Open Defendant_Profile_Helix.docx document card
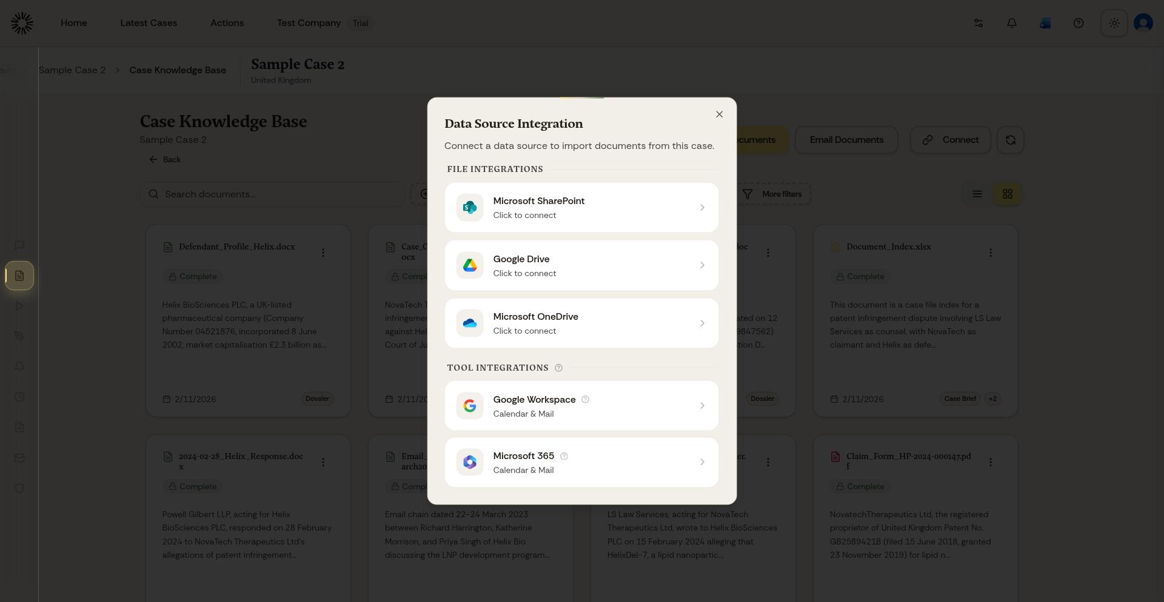The width and height of the screenshot is (1164, 602). [x=248, y=321]
